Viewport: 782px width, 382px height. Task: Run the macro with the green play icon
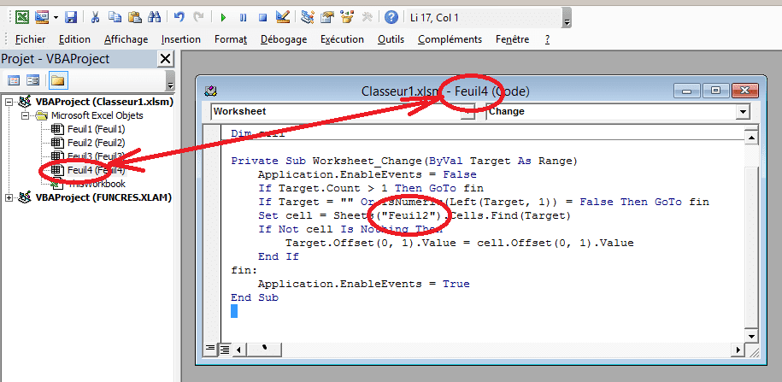pyautogui.click(x=224, y=17)
